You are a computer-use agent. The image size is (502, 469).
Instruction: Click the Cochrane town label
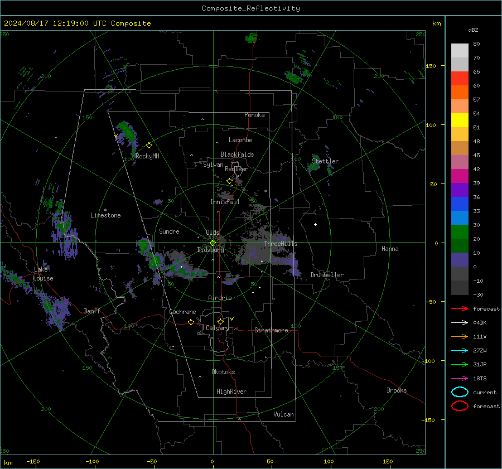click(x=182, y=312)
